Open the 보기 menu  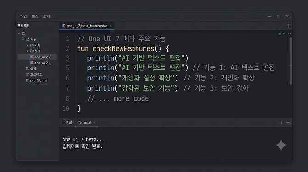point(46,17)
